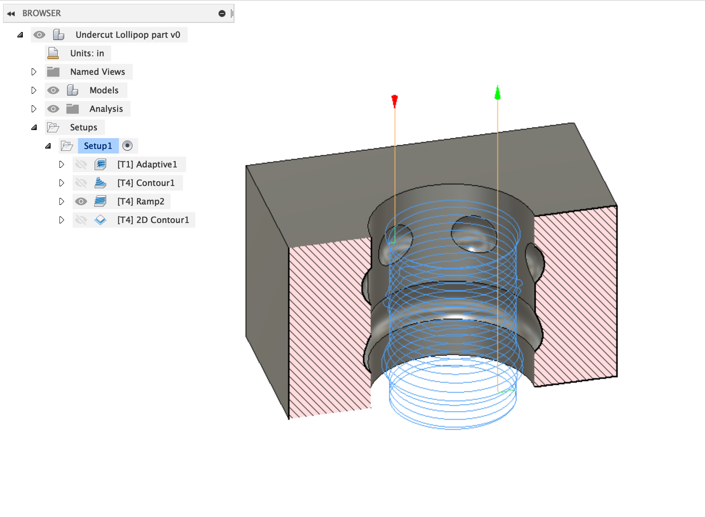
Task: Click the Setups folder icon
Action: point(53,127)
